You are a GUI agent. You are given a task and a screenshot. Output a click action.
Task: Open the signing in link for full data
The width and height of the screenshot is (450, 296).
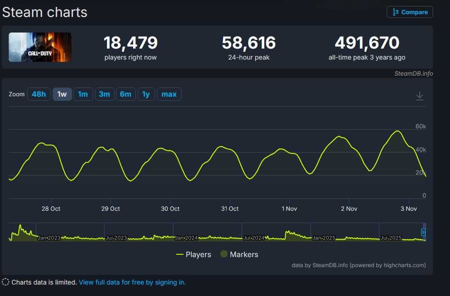(132, 282)
